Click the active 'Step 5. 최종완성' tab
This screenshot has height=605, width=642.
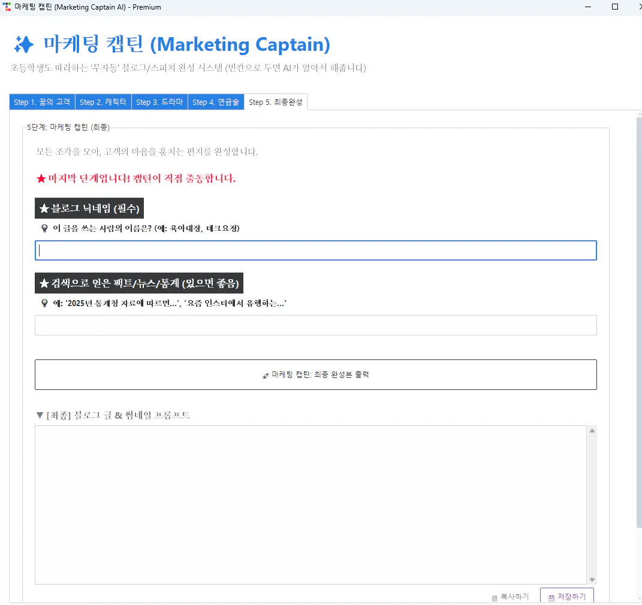276,102
